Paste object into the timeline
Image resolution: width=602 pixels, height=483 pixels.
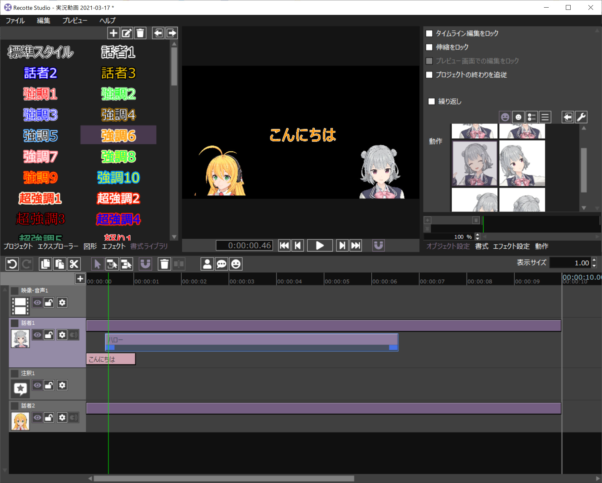pyautogui.click(x=60, y=264)
